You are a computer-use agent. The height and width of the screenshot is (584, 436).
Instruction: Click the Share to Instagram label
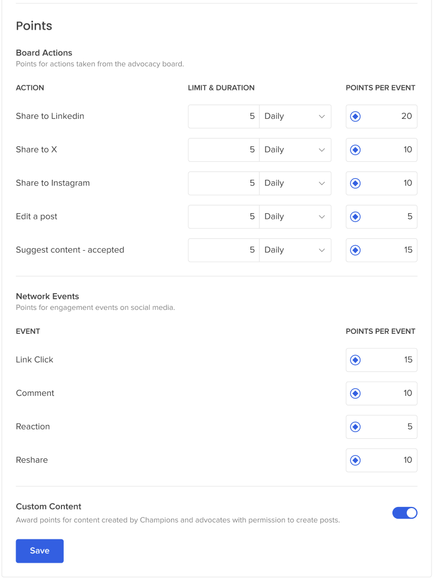pyautogui.click(x=53, y=183)
